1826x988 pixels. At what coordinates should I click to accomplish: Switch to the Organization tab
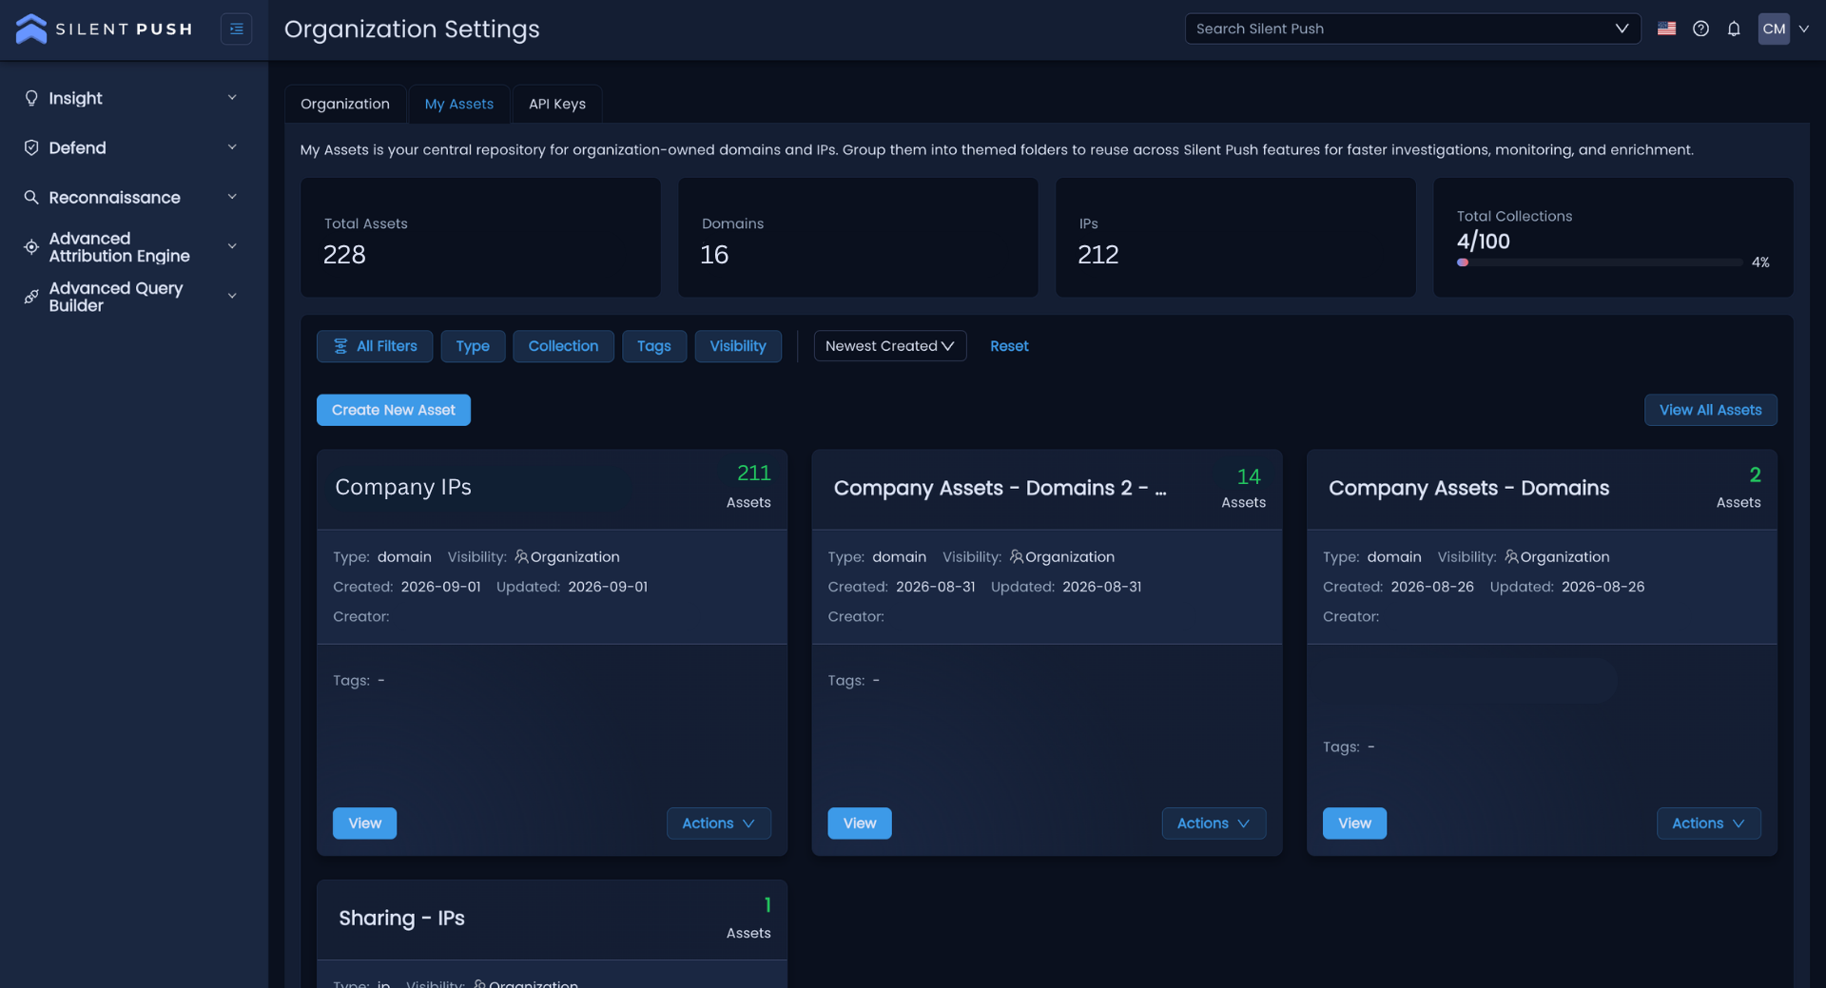coord(345,104)
